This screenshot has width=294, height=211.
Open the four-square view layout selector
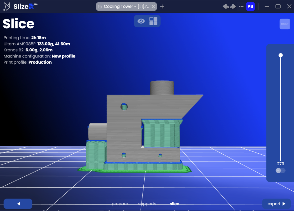coord(153,21)
